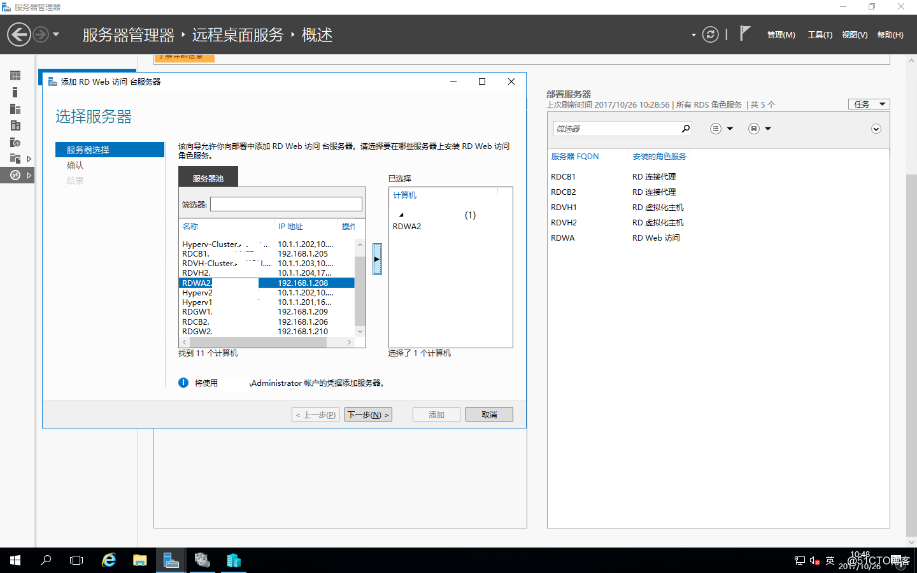Viewport: 917px width, 573px height.
Task: Click the forward navigation arrow
Action: 41,34
